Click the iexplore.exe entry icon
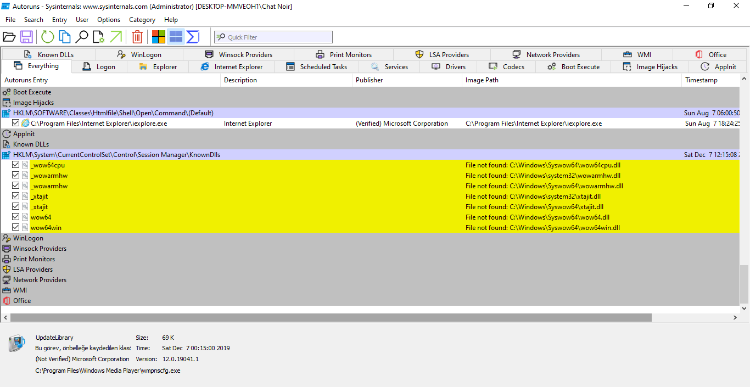Viewport: 750px width, 387px height. pyautogui.click(x=25, y=124)
